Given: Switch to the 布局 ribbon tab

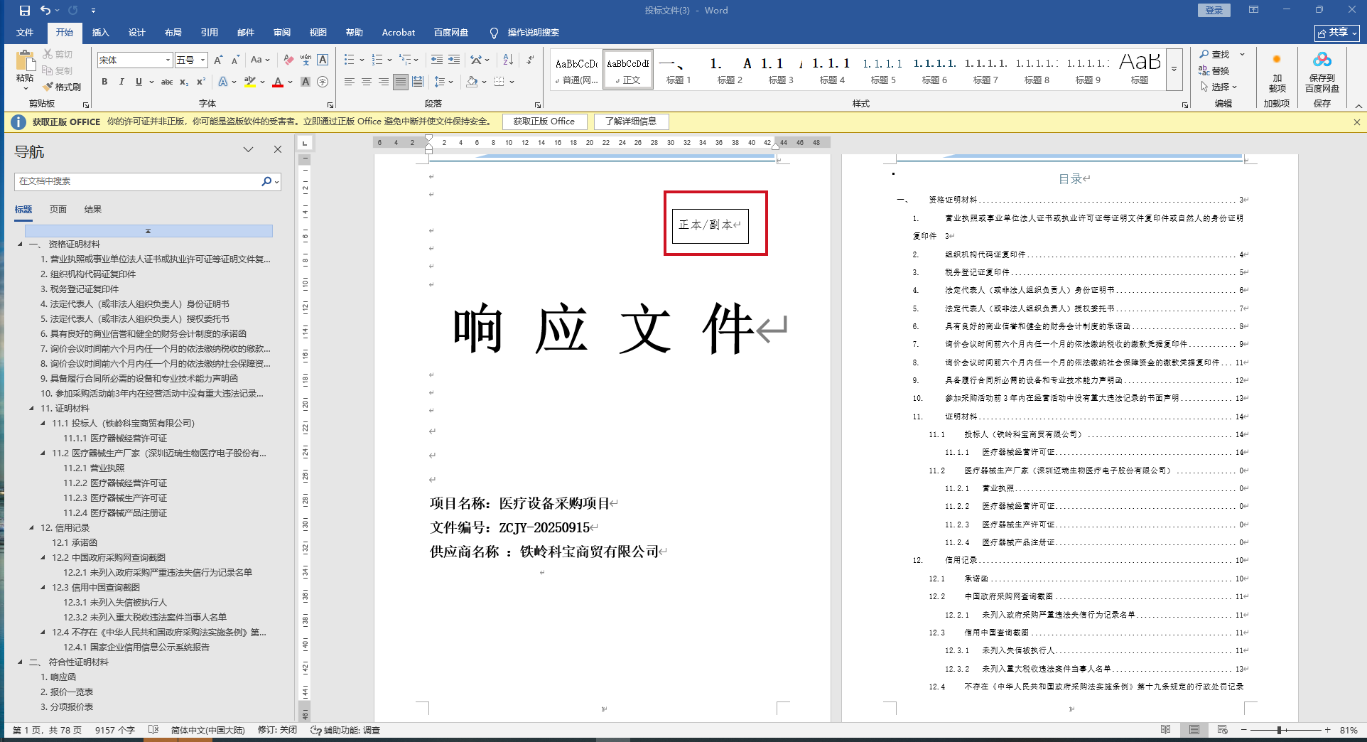Looking at the screenshot, I should point(173,33).
